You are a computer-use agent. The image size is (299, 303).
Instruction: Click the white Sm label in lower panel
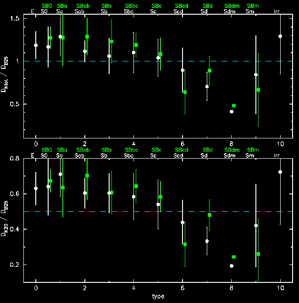pos(250,155)
